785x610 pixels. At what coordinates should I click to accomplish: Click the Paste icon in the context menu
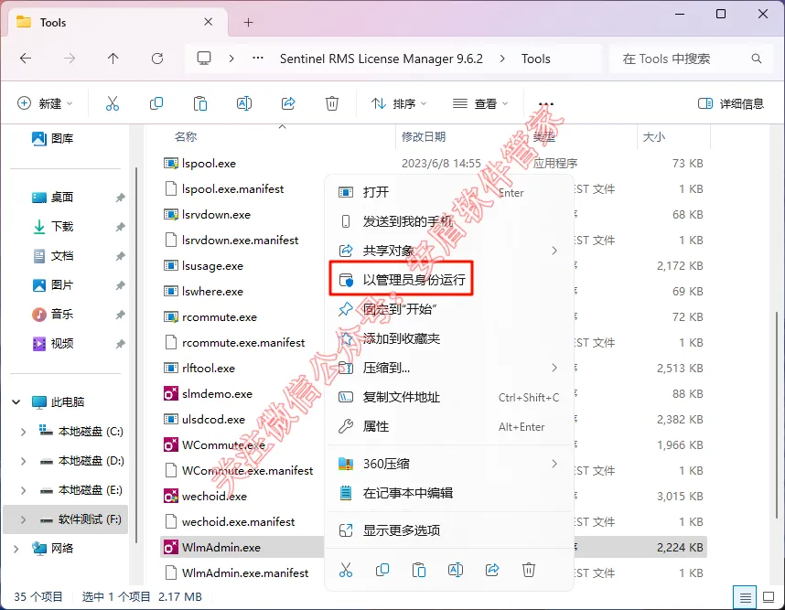tap(419, 570)
